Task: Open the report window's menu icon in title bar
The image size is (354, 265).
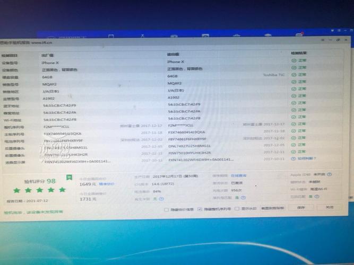Action: click(x=323, y=40)
